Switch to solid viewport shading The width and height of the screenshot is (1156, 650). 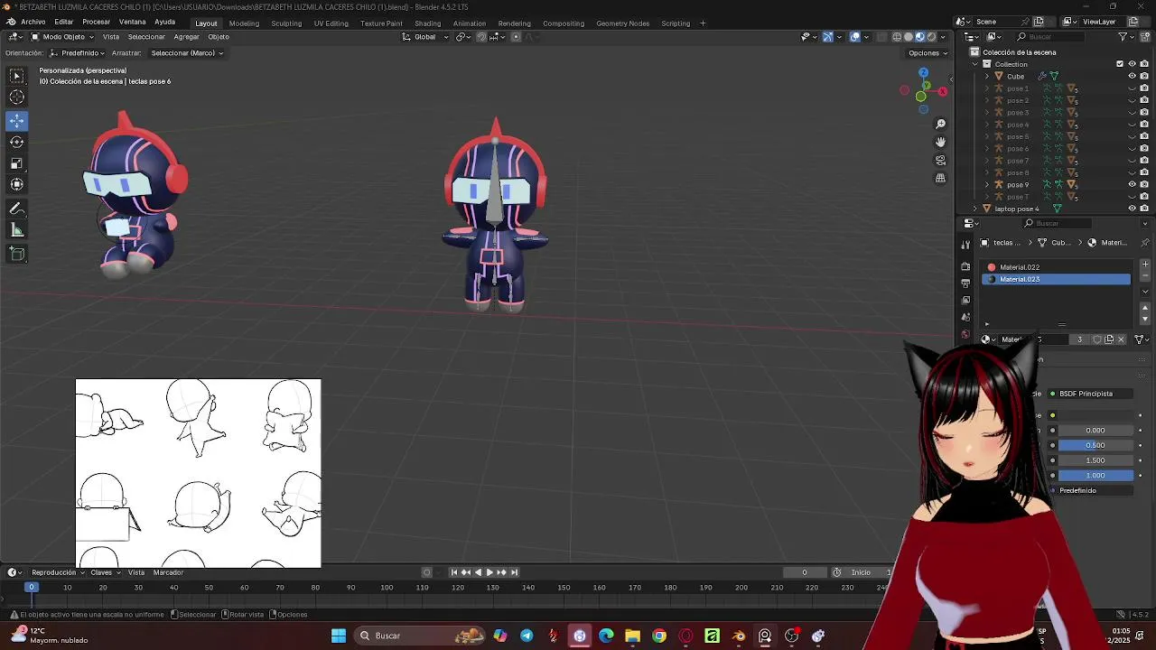tap(909, 37)
